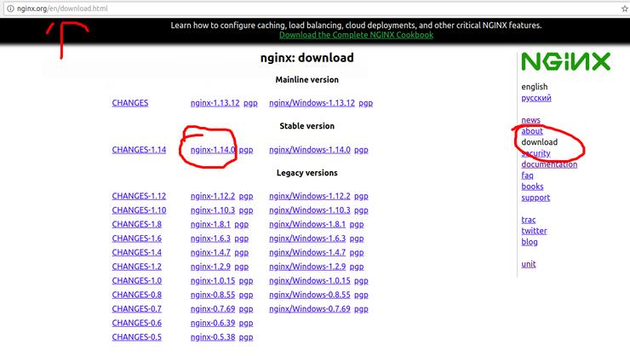630x356 pixels.
Task: Download nginx-0.6.39
Action: (213, 323)
